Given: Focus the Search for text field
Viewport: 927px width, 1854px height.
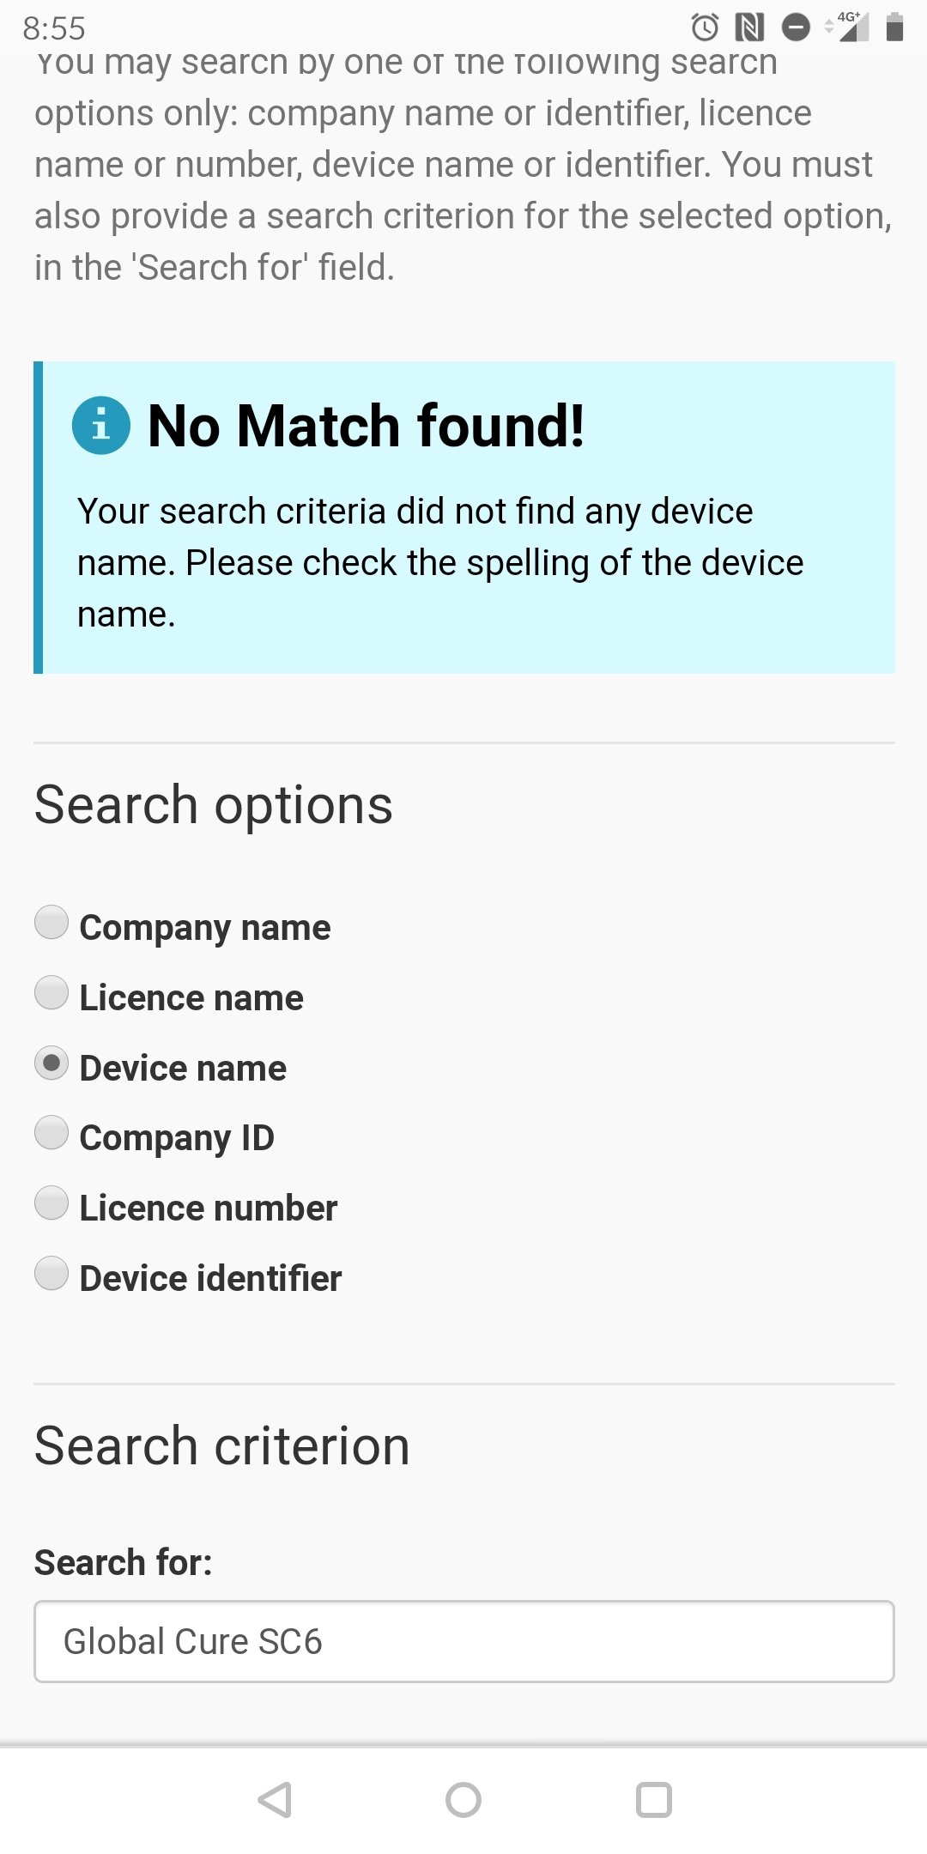Looking at the screenshot, I should coord(463,1641).
